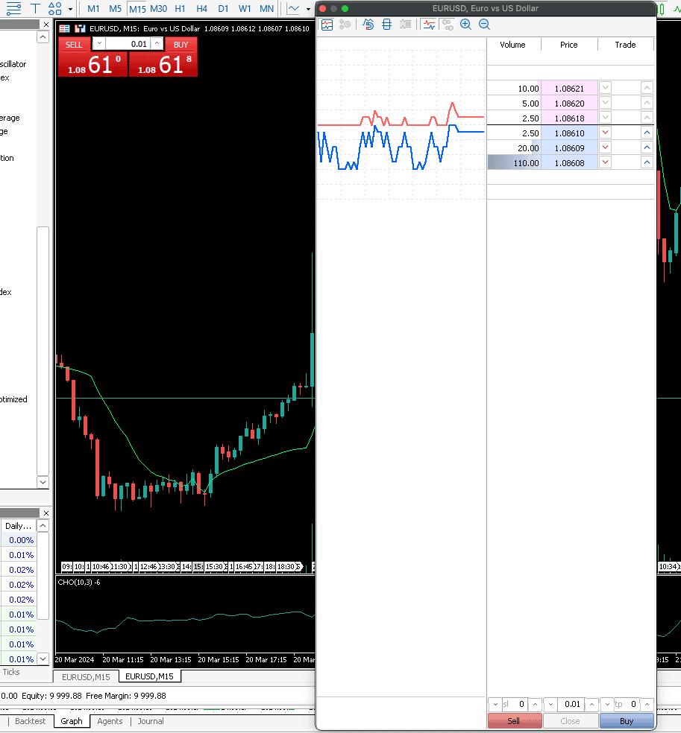This screenshot has width=681, height=733.
Task: Click the red Sell button
Action: [515, 721]
